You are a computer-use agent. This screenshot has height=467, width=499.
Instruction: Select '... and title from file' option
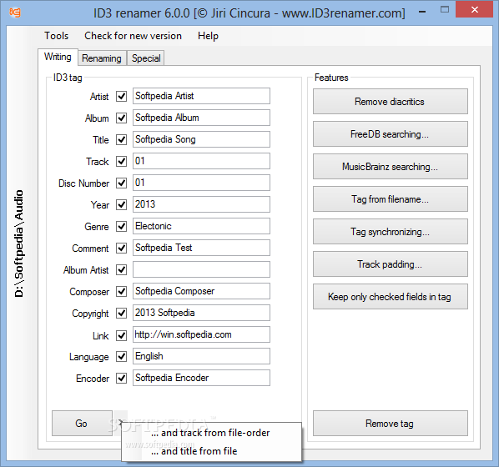211,451
